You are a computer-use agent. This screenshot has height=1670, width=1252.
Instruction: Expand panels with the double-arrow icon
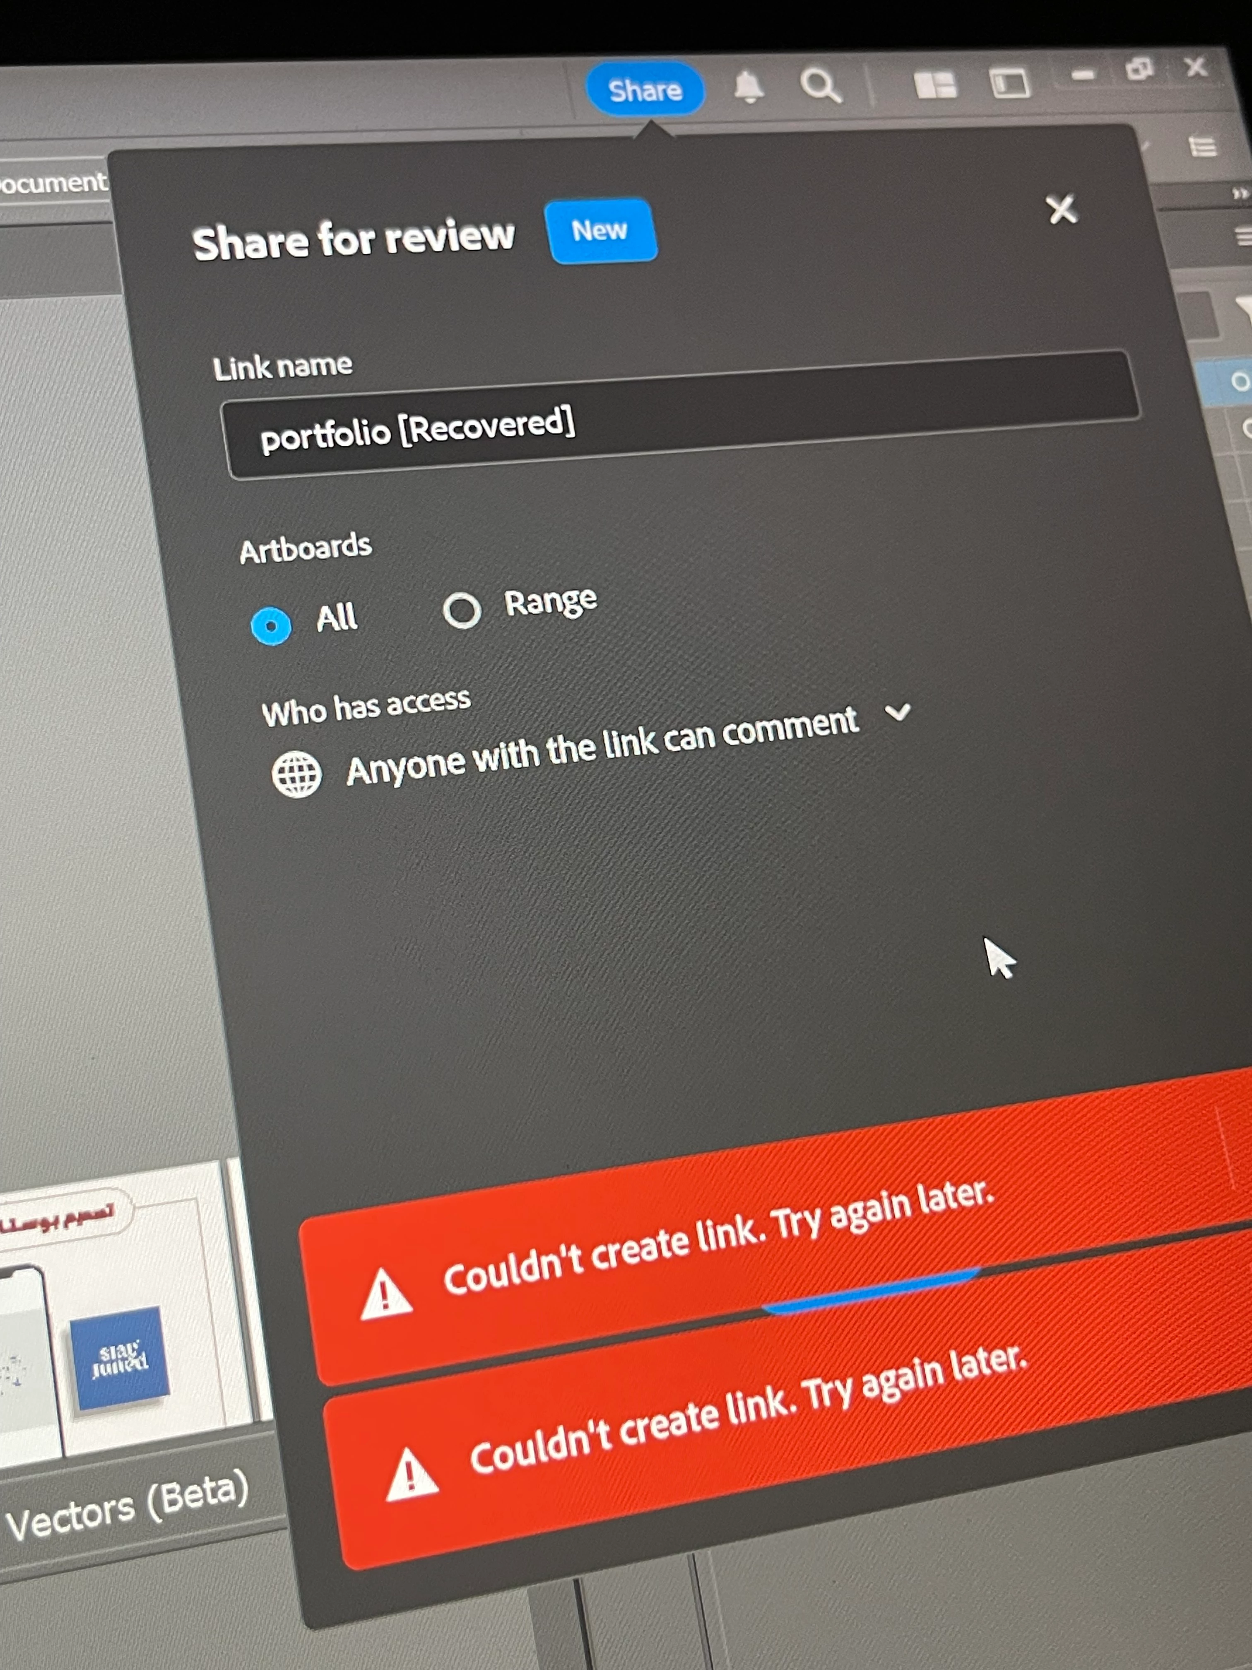click(x=1240, y=194)
